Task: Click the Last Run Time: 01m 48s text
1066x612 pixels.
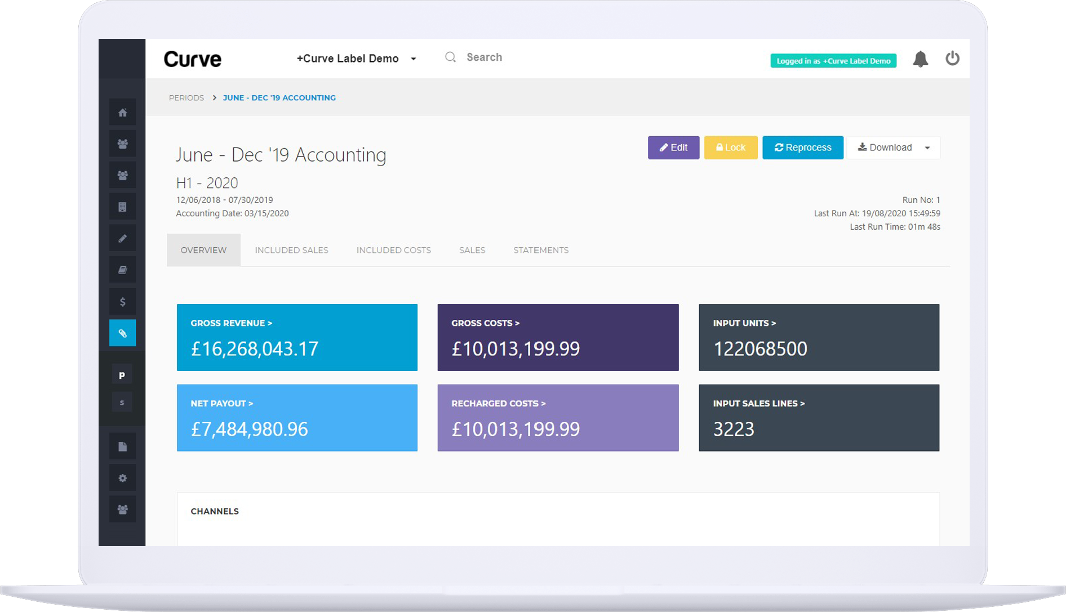Action: (895, 227)
